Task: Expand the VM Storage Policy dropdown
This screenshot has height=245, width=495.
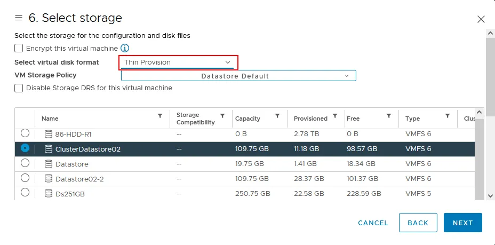Action: point(238,76)
